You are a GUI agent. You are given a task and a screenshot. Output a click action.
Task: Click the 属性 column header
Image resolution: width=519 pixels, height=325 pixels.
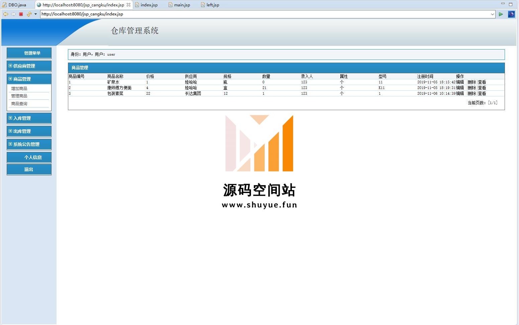(x=344, y=76)
